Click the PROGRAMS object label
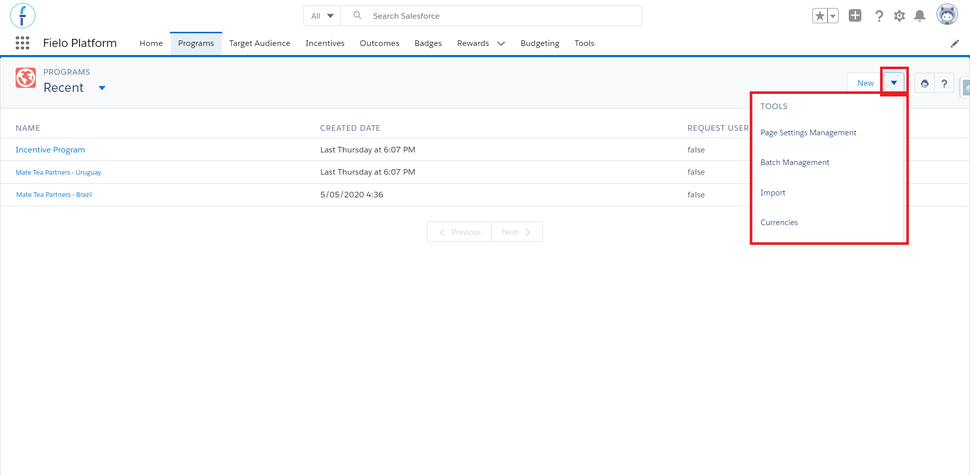The height and width of the screenshot is (475, 970). 67,72
